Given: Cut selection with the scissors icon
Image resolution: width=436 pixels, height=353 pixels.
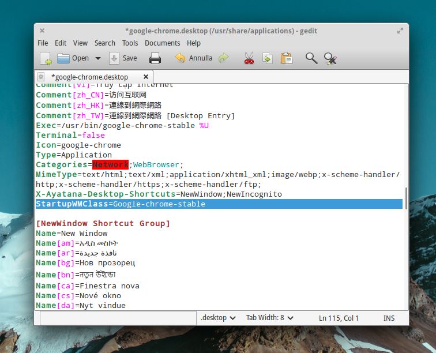Looking at the screenshot, I should [249, 58].
